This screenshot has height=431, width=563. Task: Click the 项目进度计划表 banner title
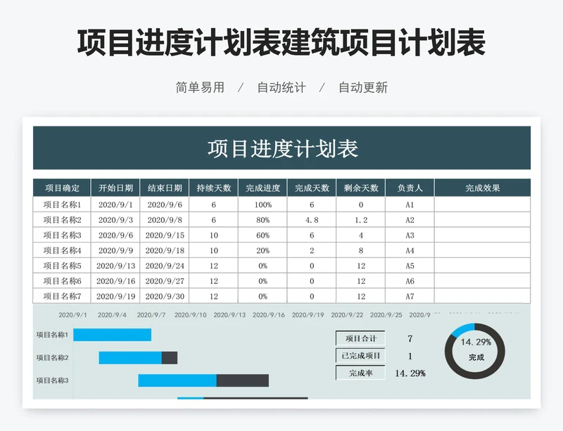(x=283, y=148)
